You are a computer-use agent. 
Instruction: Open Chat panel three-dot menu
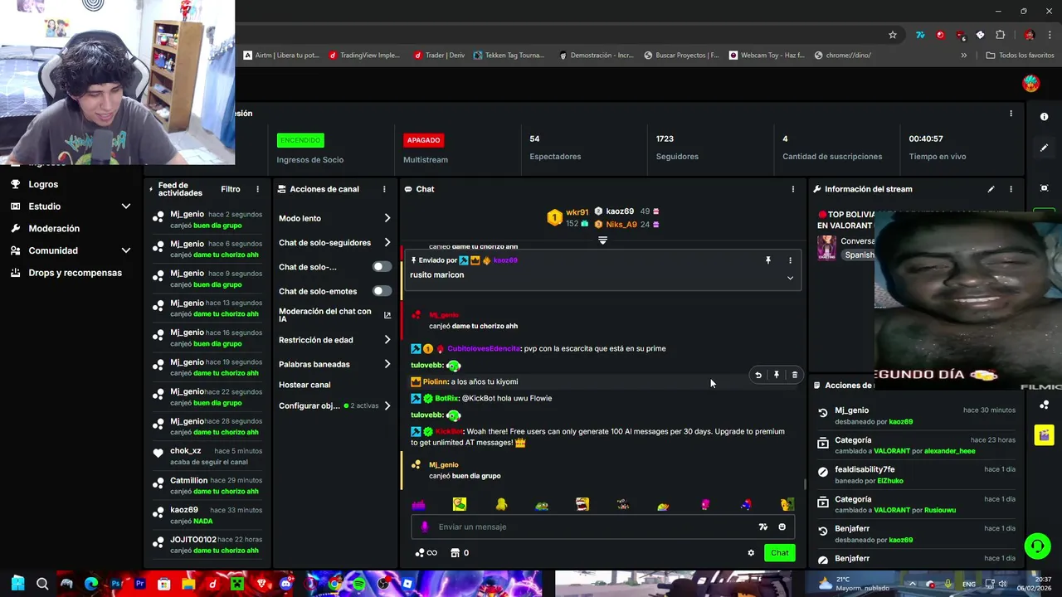click(x=792, y=189)
